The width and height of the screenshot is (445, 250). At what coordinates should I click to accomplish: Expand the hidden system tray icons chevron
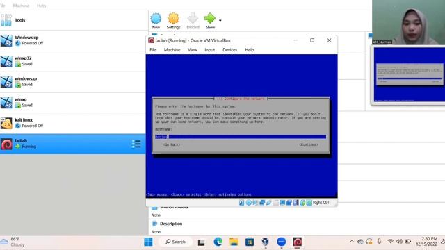[x=352, y=242]
